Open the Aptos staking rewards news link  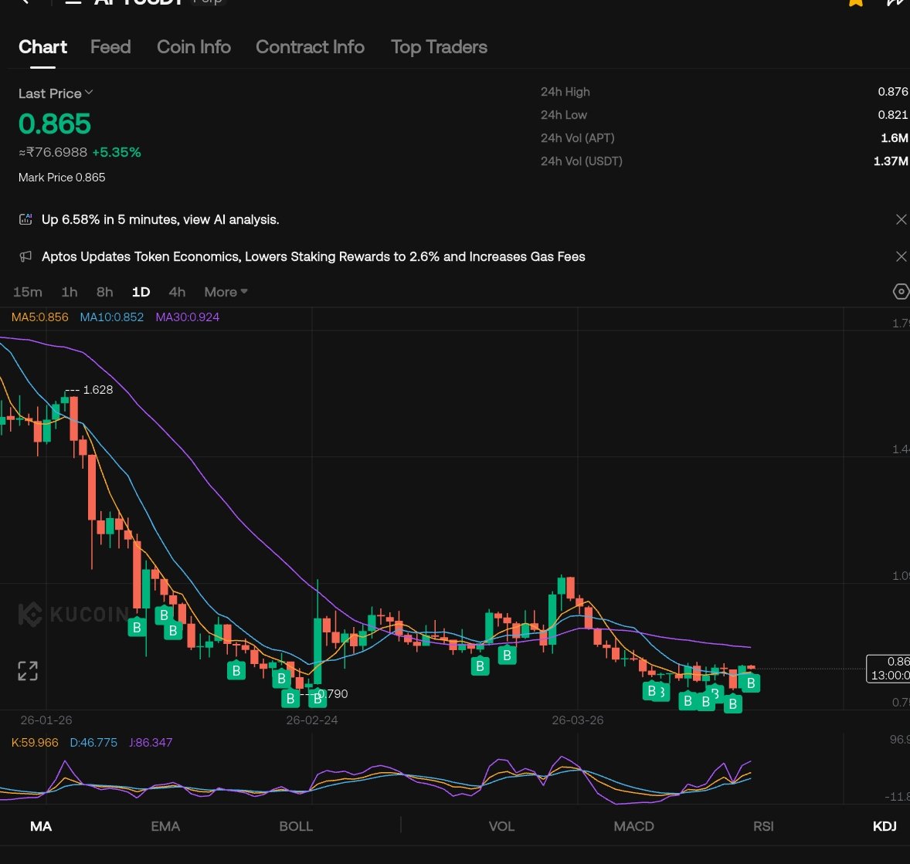[314, 256]
